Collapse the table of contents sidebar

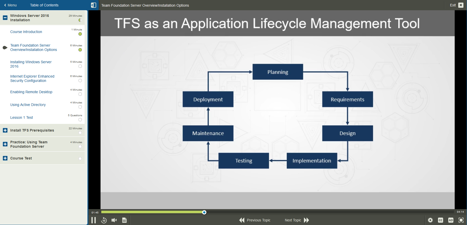[x=94, y=5]
